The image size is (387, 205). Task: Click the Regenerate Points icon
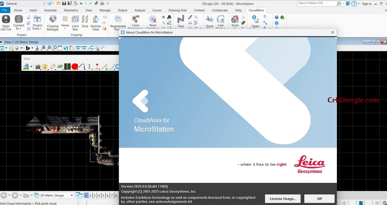click(118, 22)
